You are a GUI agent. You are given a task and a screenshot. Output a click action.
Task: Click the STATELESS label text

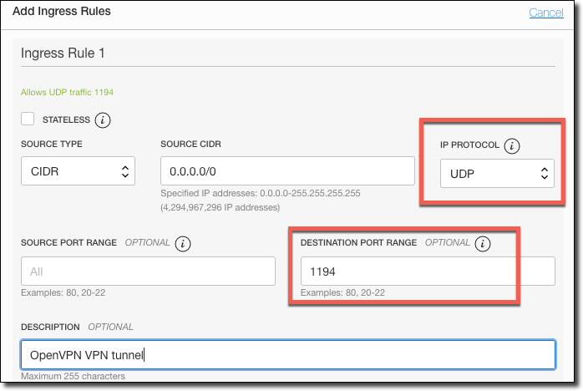65,119
